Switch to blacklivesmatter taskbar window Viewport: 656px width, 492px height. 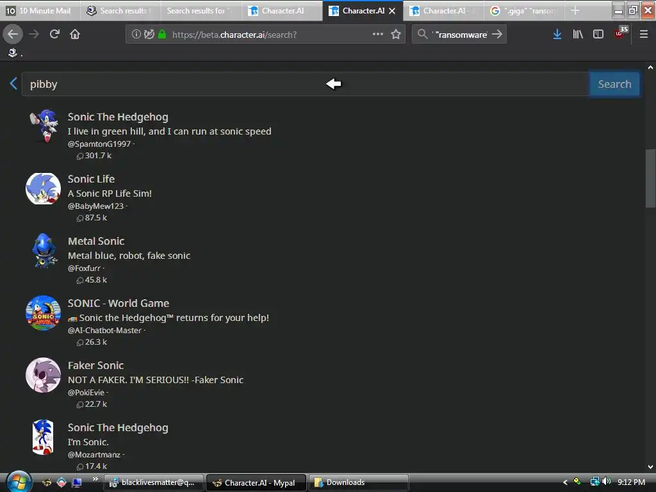pos(154,482)
